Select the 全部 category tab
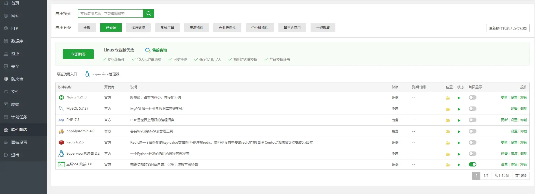 [x=87, y=28]
